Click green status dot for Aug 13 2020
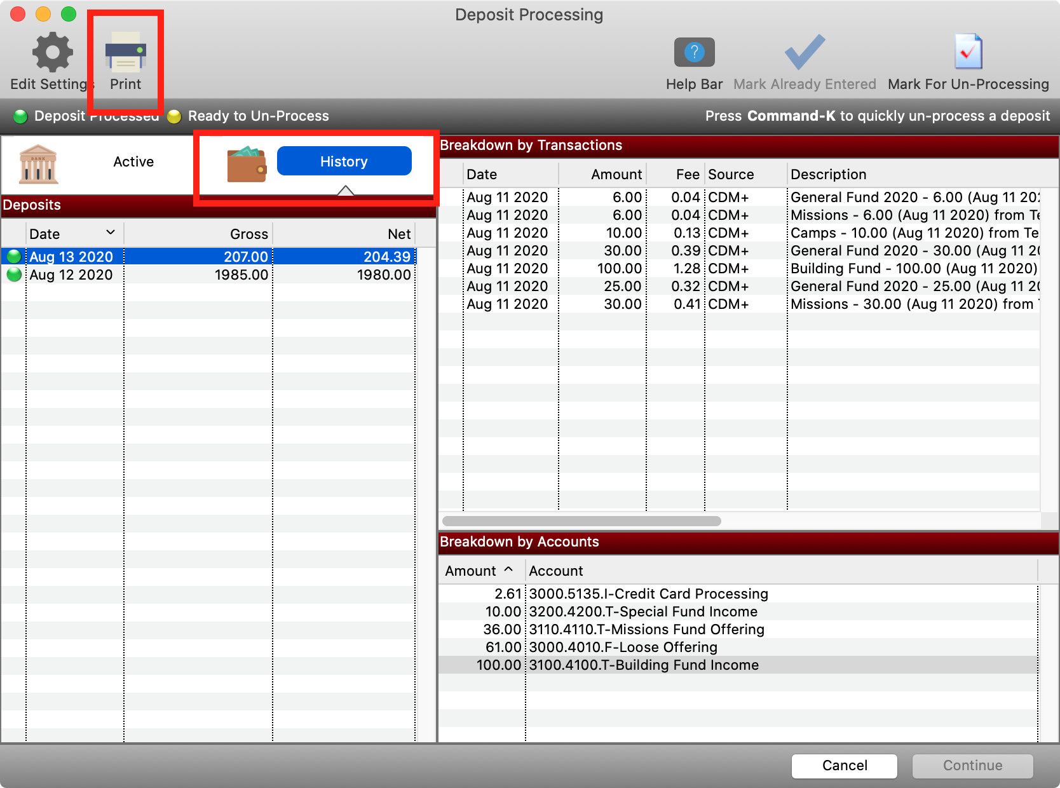The image size is (1060, 788). (14, 257)
